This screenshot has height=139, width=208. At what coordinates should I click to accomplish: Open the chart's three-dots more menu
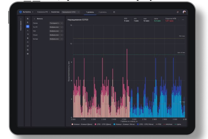pyautogui.click(x=183, y=20)
